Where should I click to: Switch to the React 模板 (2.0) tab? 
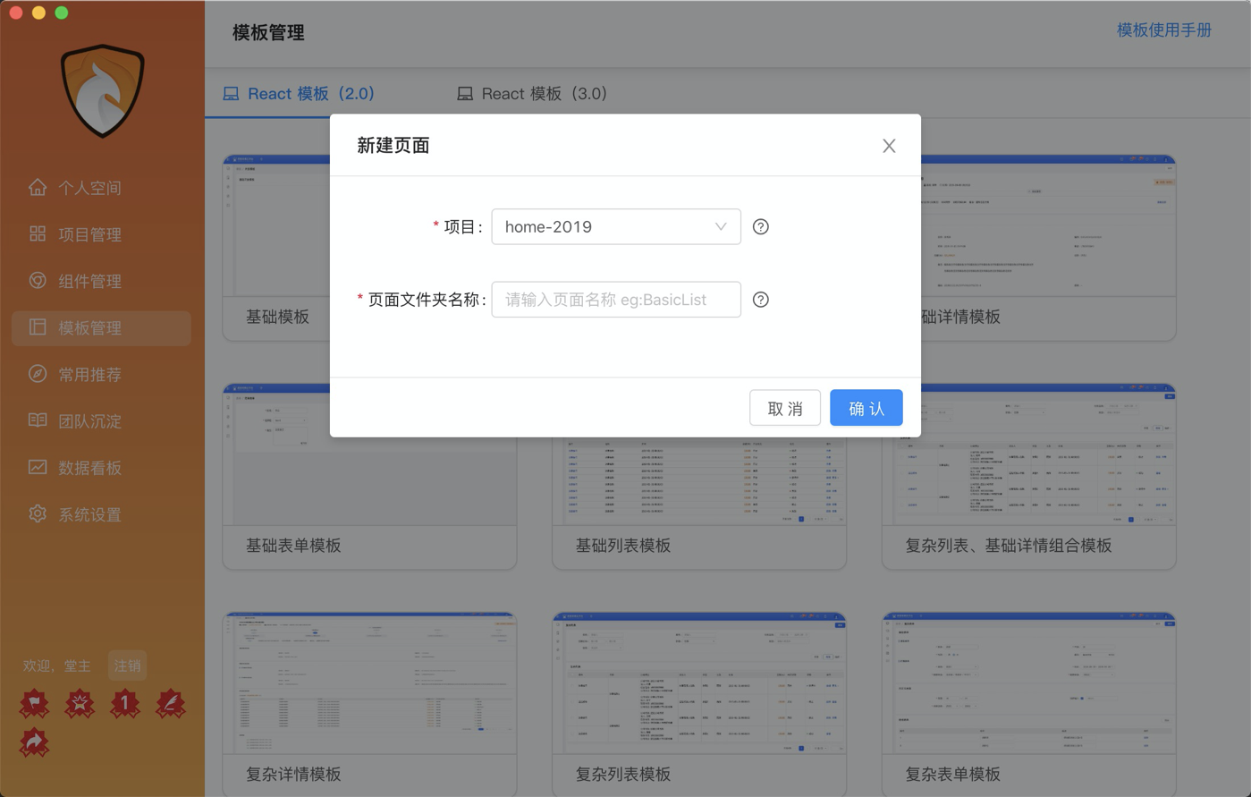click(299, 94)
